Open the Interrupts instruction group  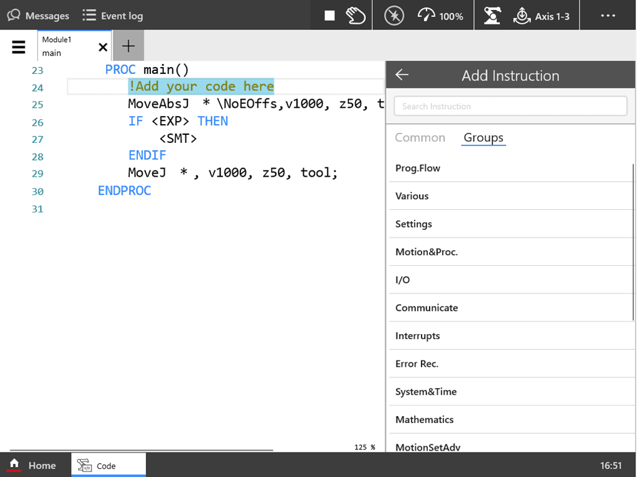[510, 336]
